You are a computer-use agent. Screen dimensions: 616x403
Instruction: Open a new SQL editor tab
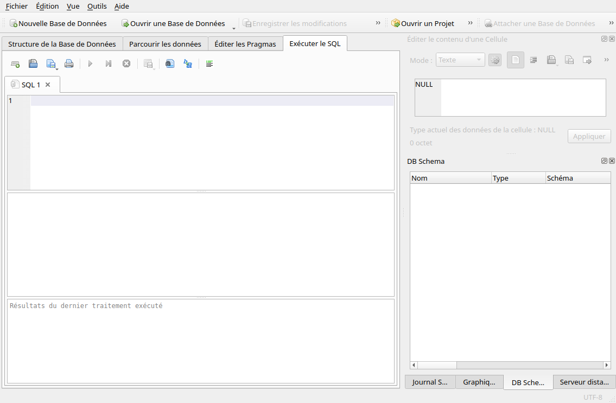15,64
